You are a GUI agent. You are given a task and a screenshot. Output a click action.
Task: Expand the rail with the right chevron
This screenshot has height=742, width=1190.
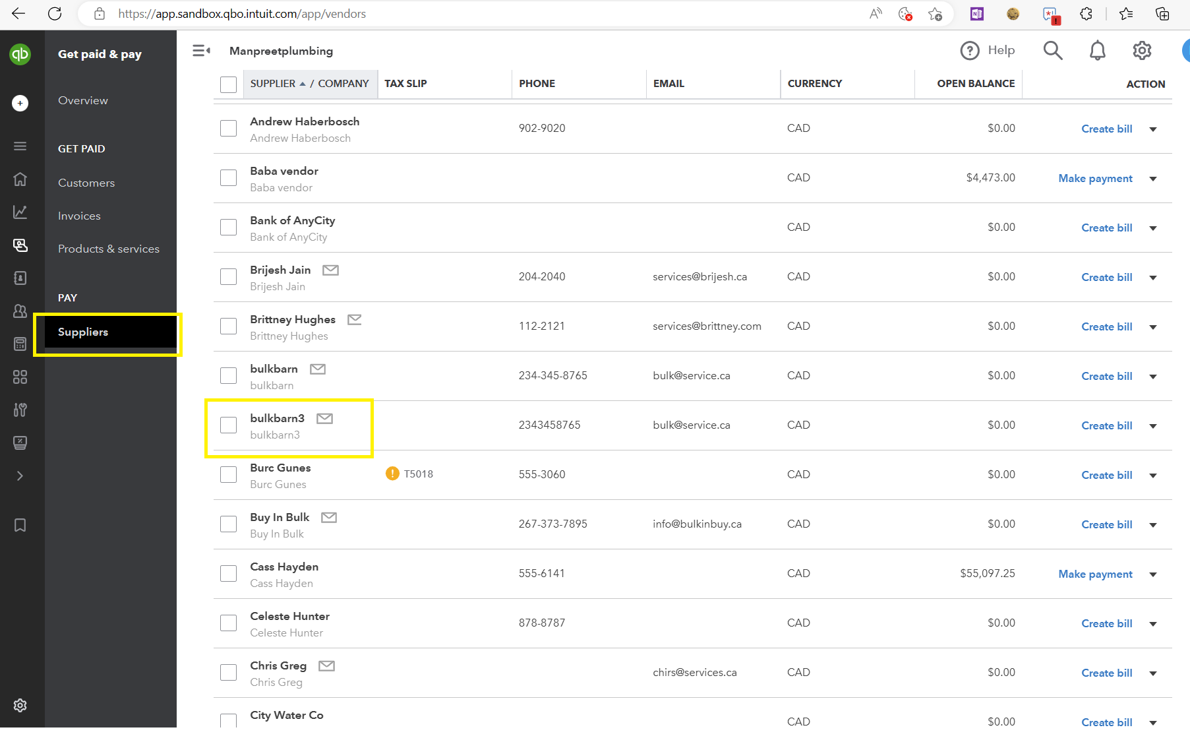20,476
